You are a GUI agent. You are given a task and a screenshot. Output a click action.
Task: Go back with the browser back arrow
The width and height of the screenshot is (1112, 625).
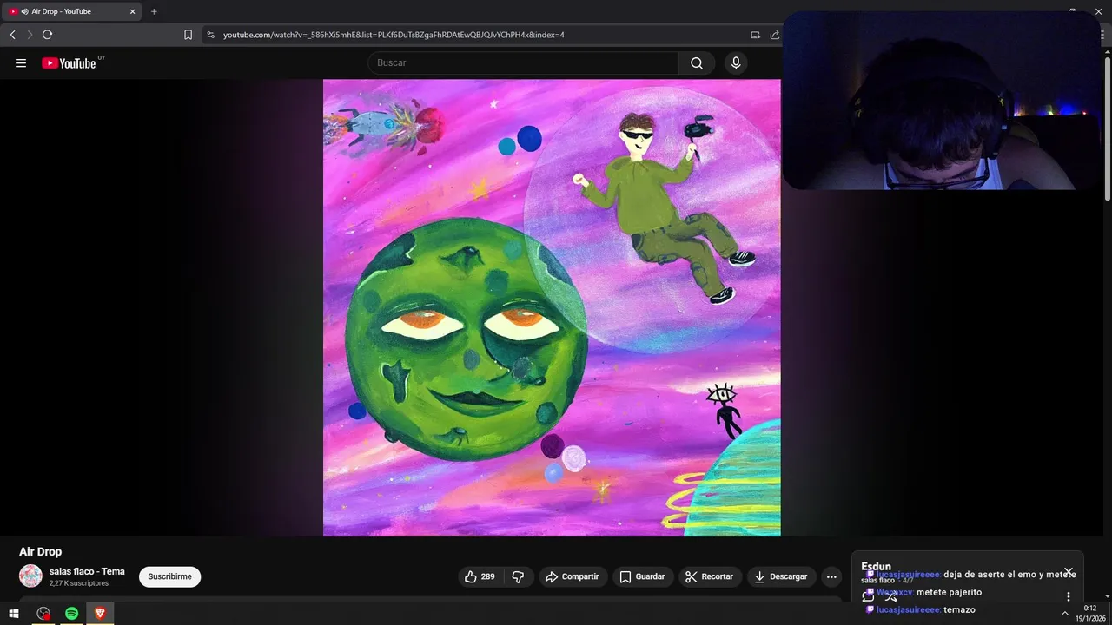(x=12, y=35)
